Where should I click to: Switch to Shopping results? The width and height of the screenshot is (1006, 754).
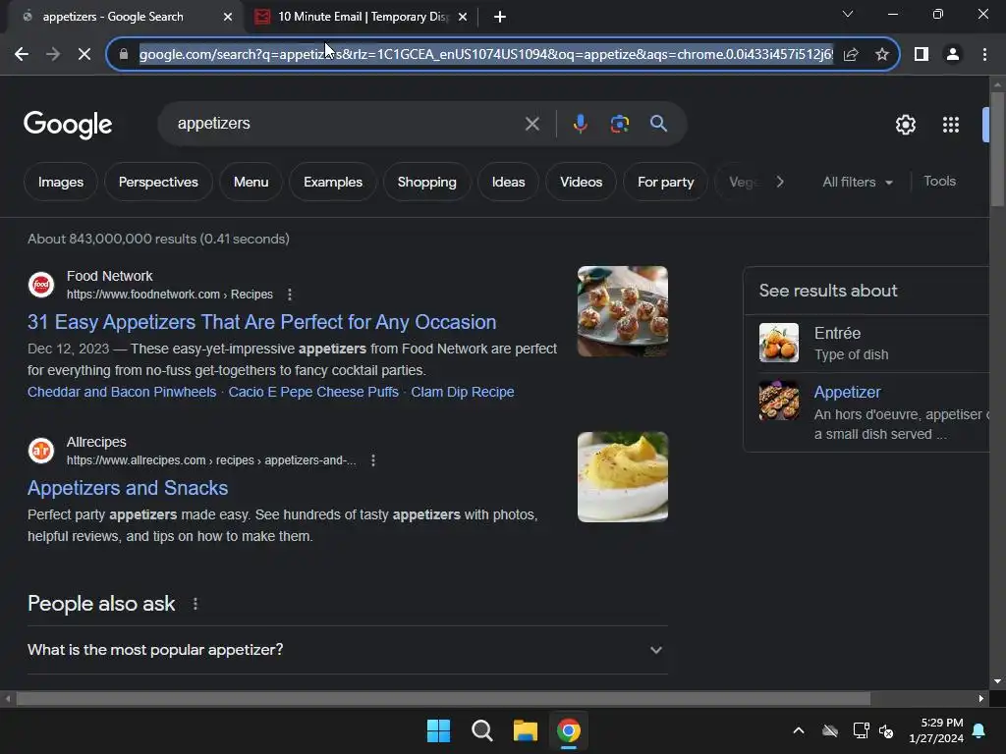click(426, 182)
